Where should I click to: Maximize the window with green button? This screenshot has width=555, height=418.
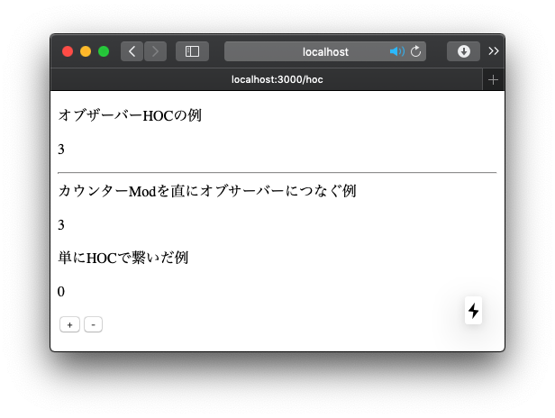click(104, 51)
